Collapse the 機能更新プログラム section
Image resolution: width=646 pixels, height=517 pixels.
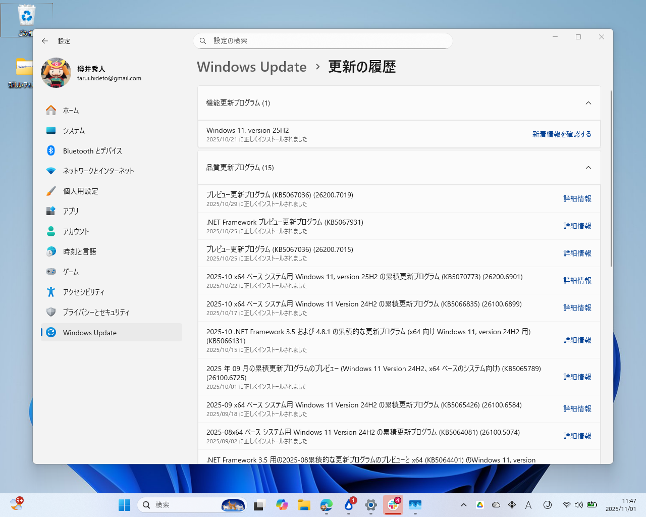pyautogui.click(x=588, y=102)
